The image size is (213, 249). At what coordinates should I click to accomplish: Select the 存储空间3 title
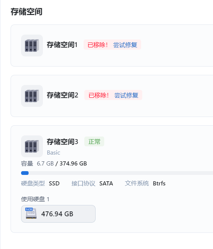62,142
